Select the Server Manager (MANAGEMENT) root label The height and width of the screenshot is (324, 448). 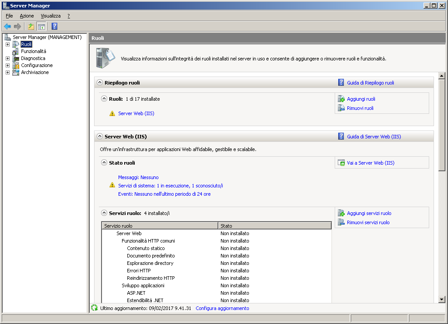pyautogui.click(x=47, y=37)
